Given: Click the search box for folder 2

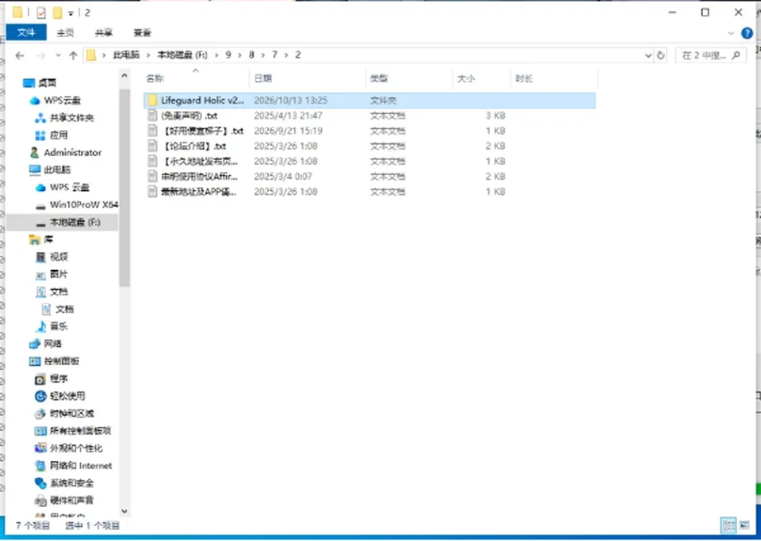Looking at the screenshot, I should [703, 55].
